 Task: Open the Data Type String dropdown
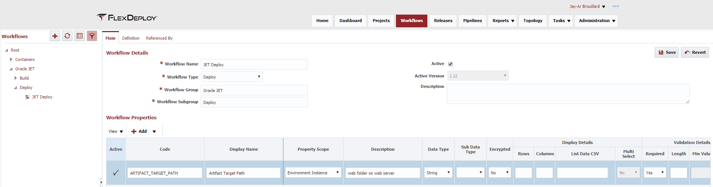tap(438, 172)
